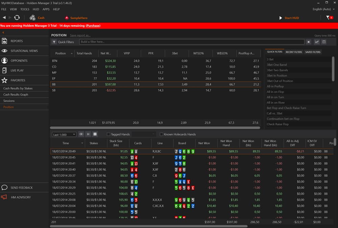Click the column layout icon beside filter bar

click(x=324, y=42)
